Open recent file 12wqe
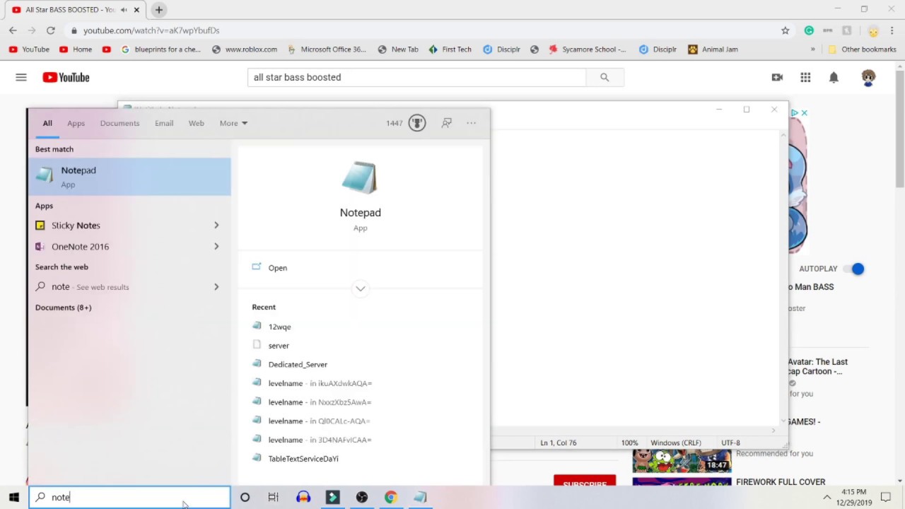Image resolution: width=905 pixels, height=509 pixels. pos(279,327)
